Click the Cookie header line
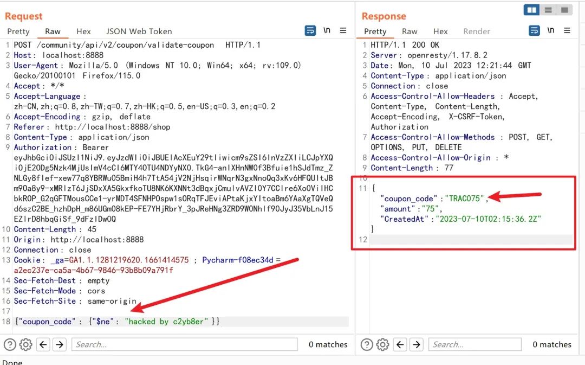The height and width of the screenshot is (365, 585). point(147,265)
